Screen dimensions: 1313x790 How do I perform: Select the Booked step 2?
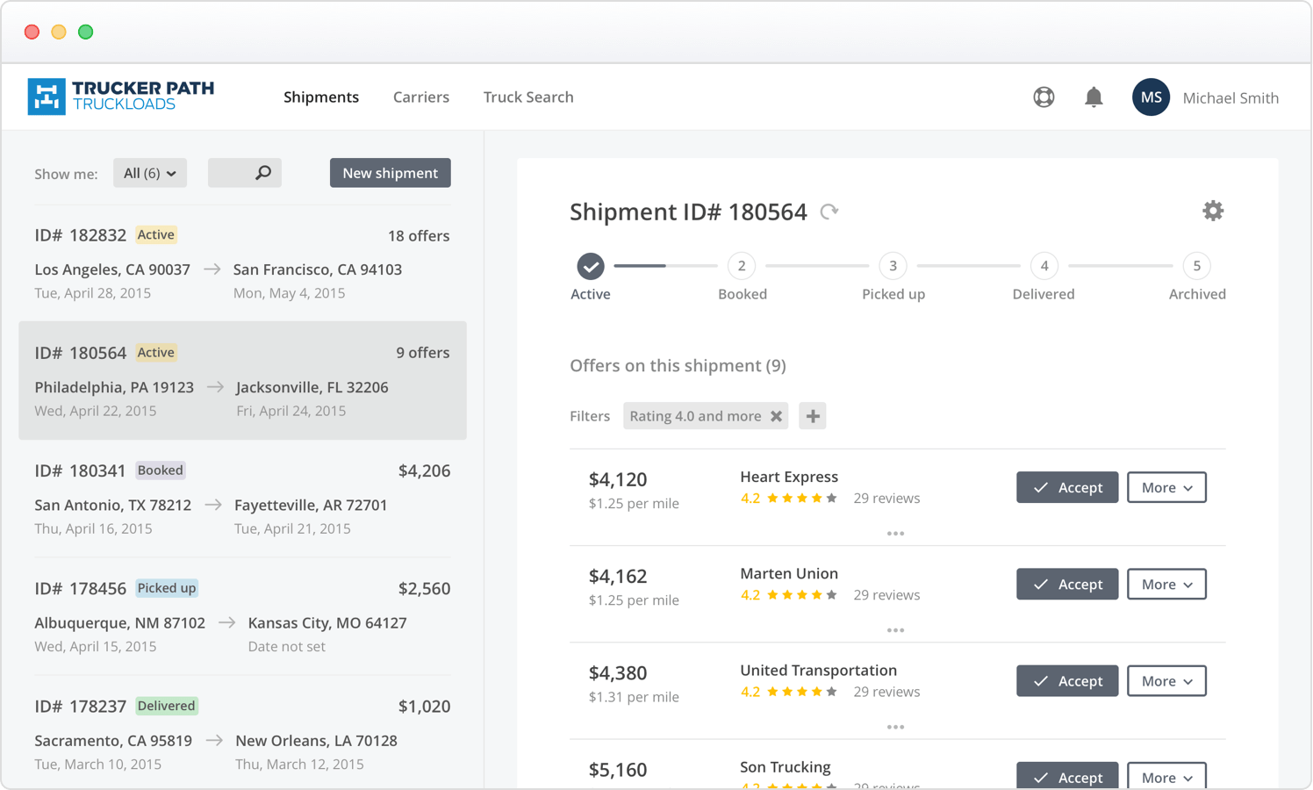(742, 266)
